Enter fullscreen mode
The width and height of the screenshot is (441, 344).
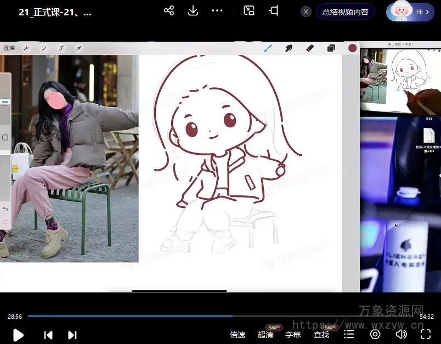coord(426,335)
